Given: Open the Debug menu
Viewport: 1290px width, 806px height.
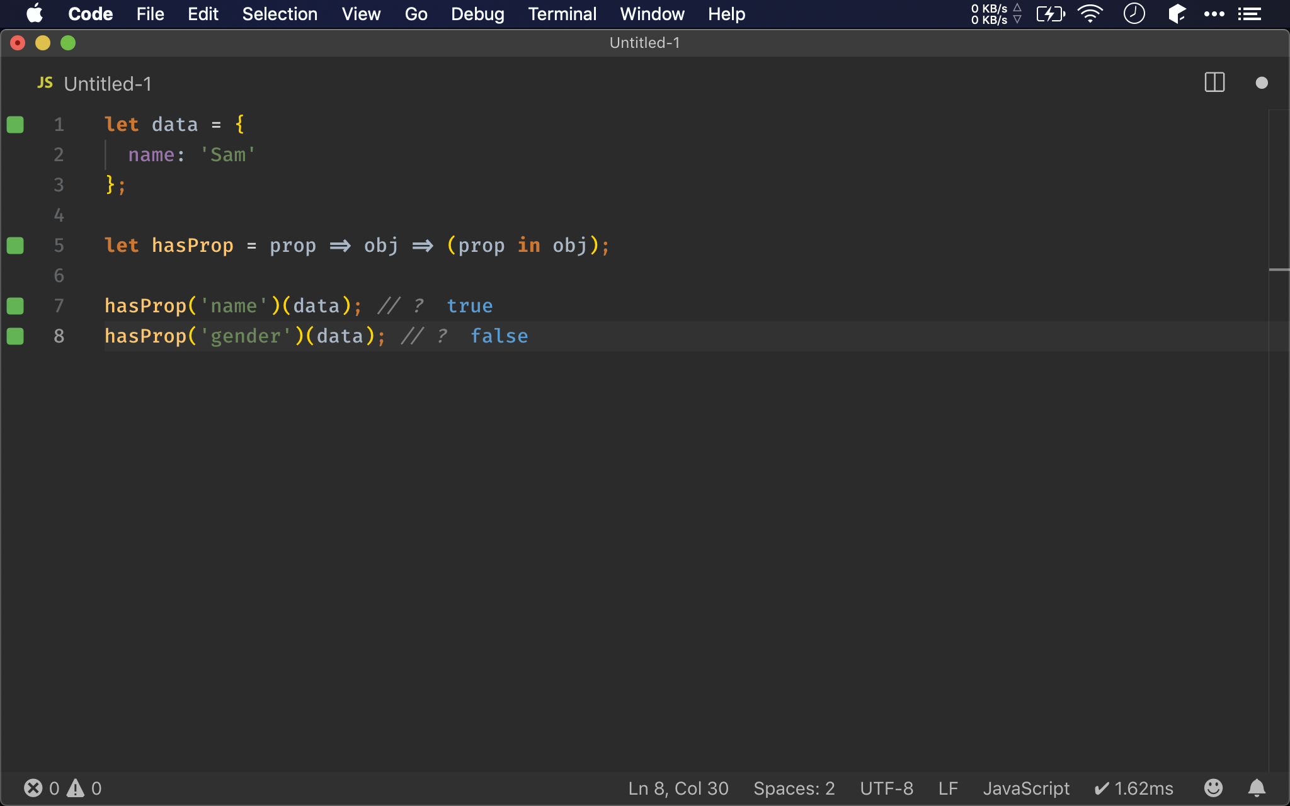Looking at the screenshot, I should point(477,14).
